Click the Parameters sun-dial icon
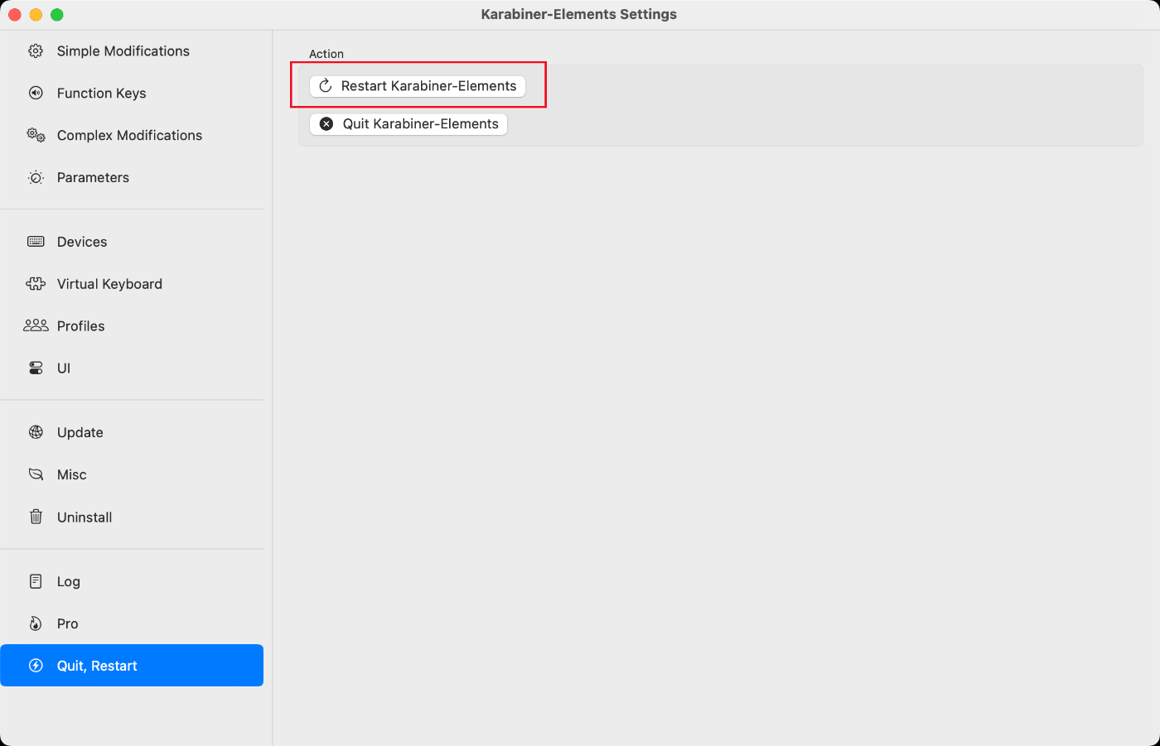The width and height of the screenshot is (1160, 746). coord(36,177)
